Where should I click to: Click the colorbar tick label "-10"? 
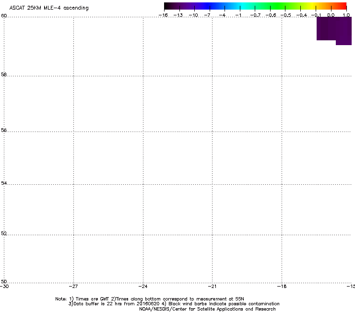pos(193,15)
